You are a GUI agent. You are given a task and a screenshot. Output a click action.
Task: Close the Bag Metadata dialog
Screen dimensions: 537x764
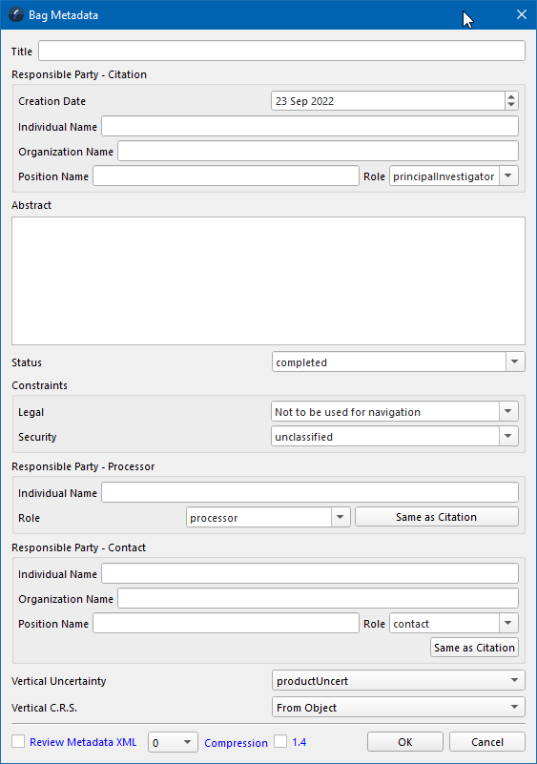(522, 14)
